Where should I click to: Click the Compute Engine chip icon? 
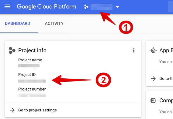tap(153, 100)
